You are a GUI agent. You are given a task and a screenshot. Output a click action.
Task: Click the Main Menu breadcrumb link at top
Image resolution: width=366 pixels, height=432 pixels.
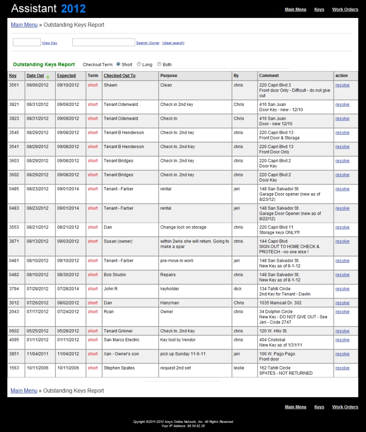(x=24, y=25)
